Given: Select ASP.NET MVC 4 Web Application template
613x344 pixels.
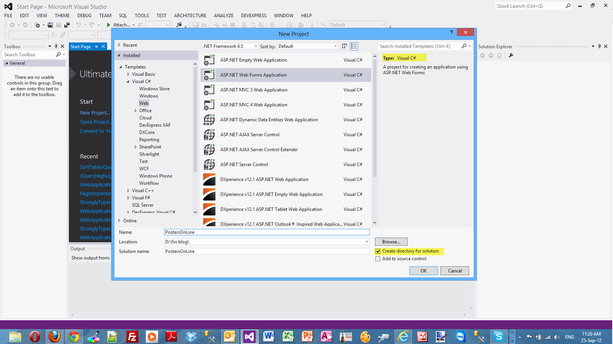Looking at the screenshot, I should tap(286, 105).
